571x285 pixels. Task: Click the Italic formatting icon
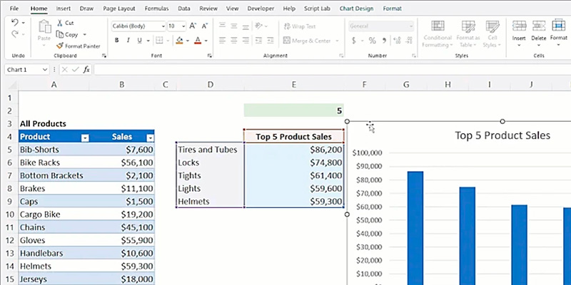pyautogui.click(x=127, y=40)
